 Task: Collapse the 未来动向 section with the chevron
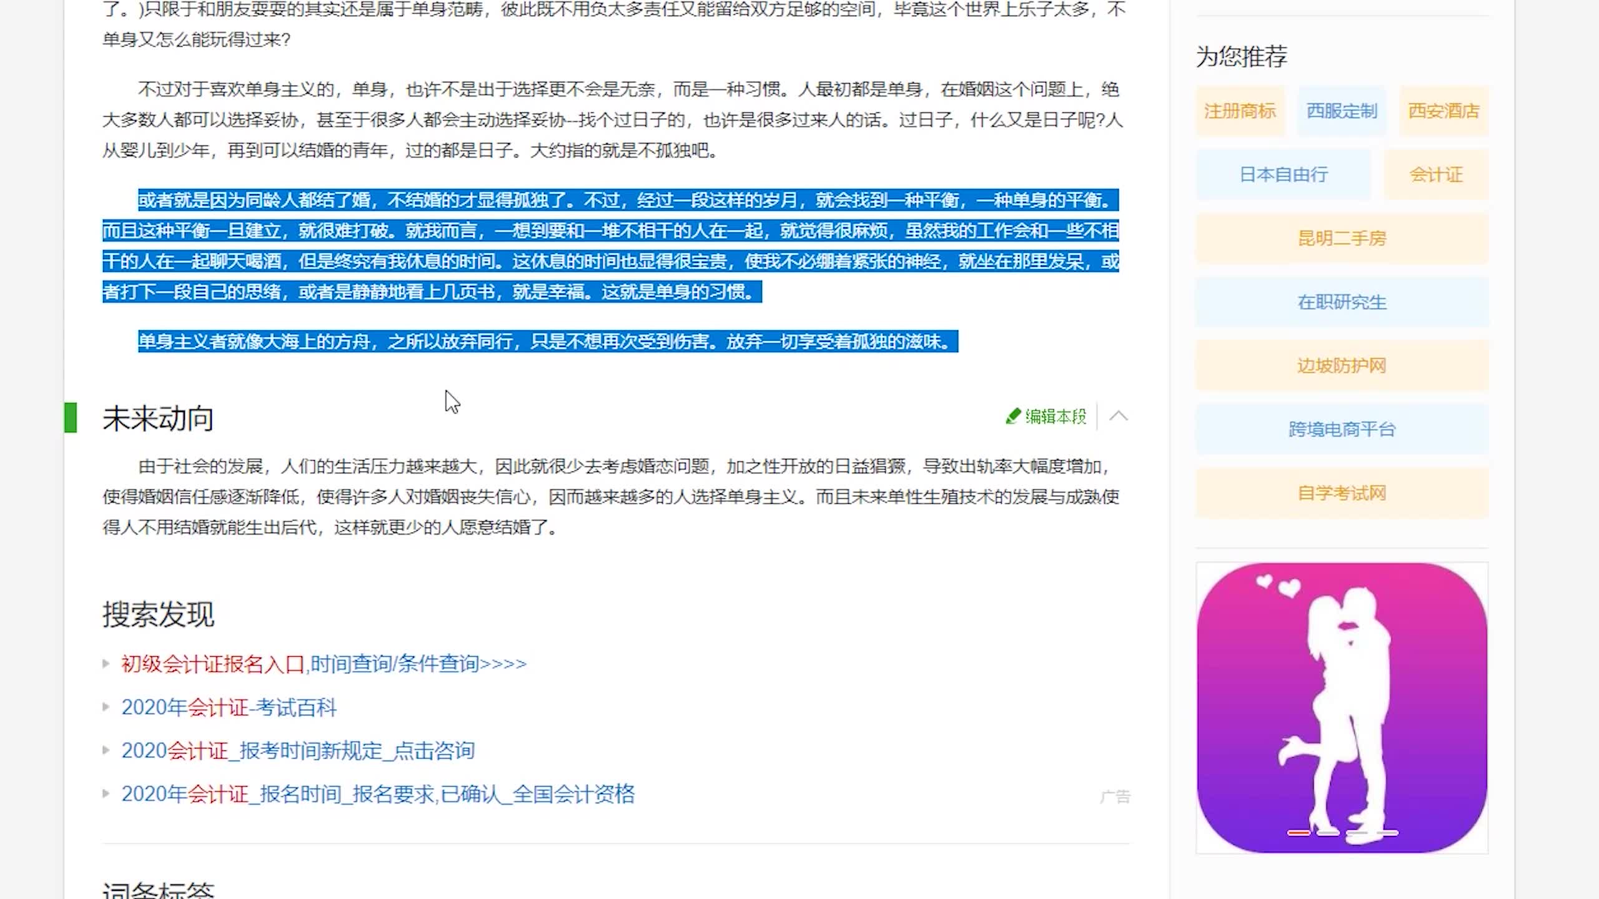[x=1118, y=416]
